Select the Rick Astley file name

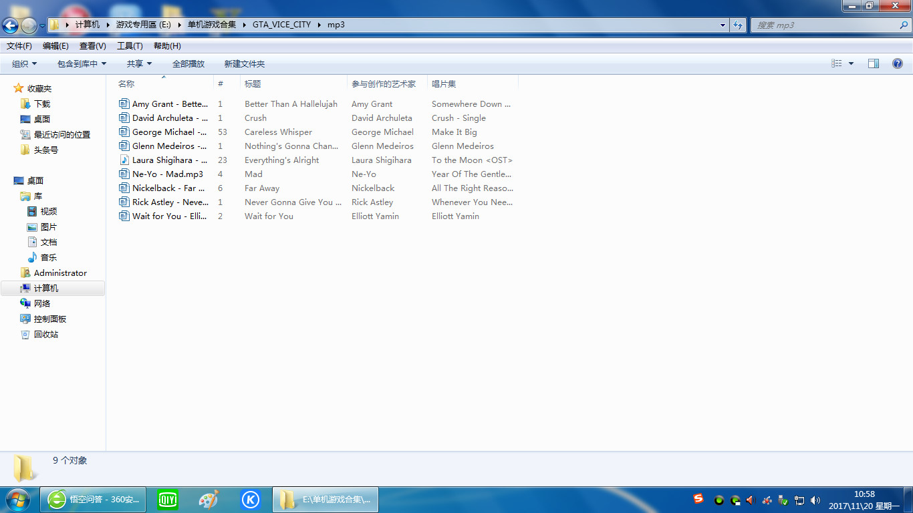(170, 202)
